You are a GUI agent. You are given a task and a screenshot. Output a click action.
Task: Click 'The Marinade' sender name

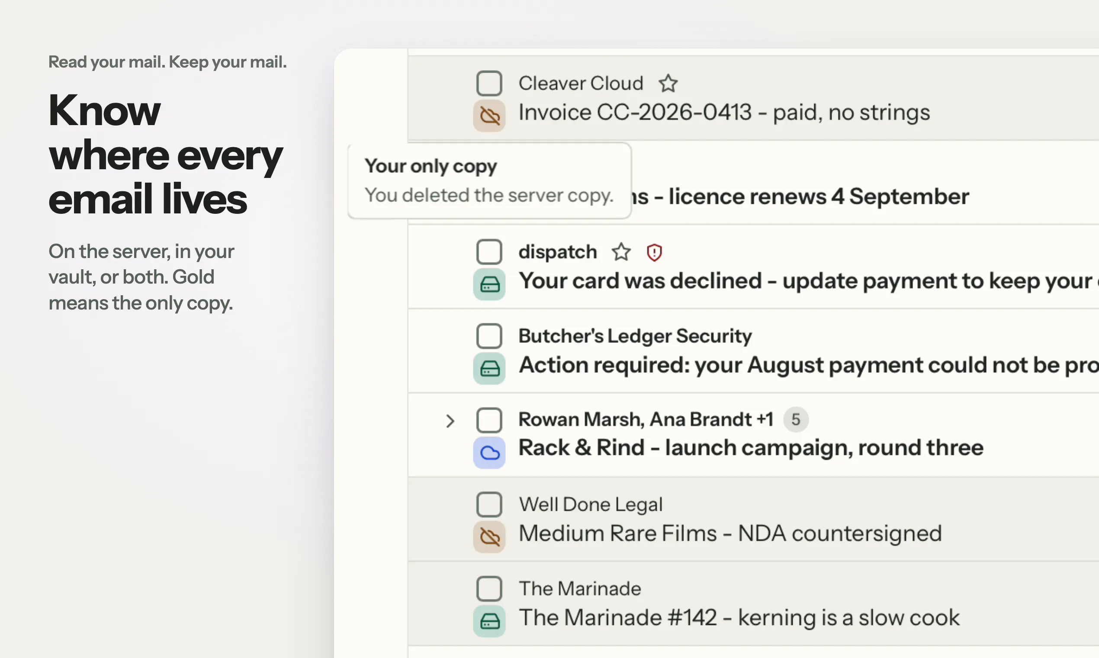[580, 589]
